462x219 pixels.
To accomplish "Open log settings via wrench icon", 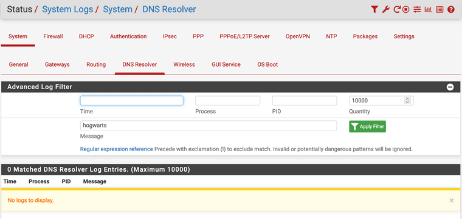I will (x=385, y=10).
